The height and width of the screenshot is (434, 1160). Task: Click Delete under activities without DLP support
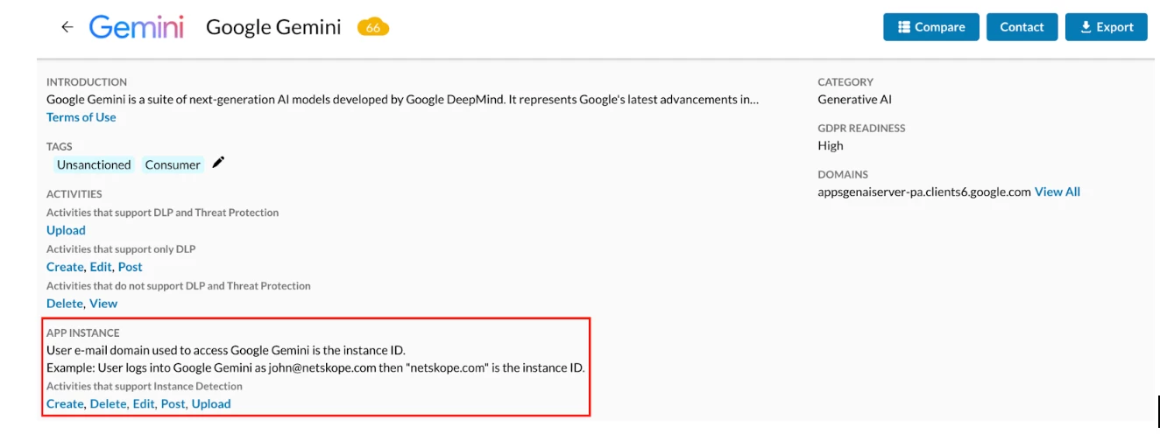tap(65, 304)
